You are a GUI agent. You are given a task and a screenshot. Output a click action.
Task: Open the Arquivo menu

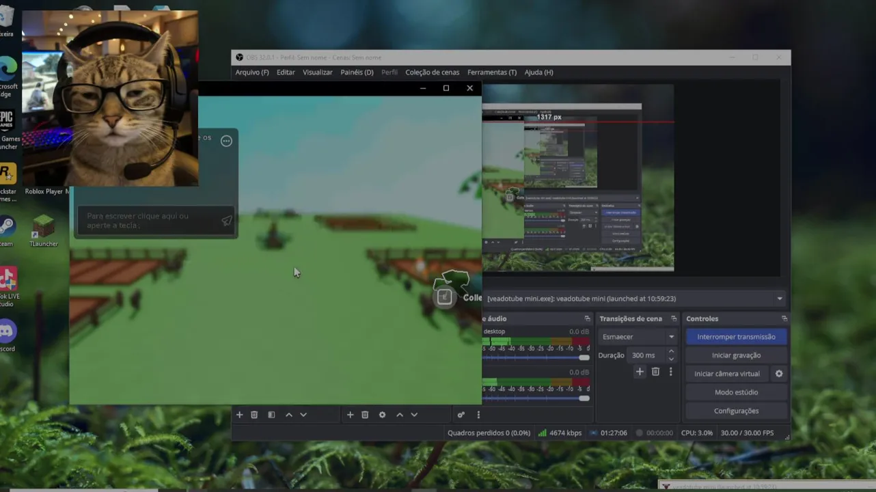coord(252,72)
